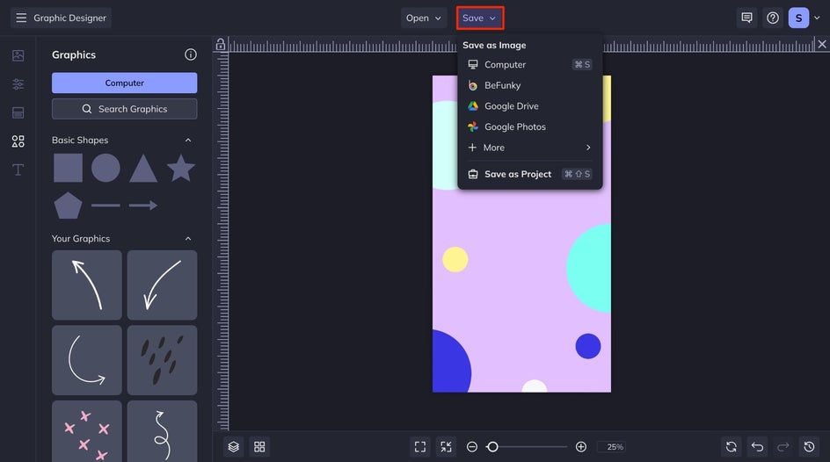
Task: Open the history clock icon
Action: (810, 447)
